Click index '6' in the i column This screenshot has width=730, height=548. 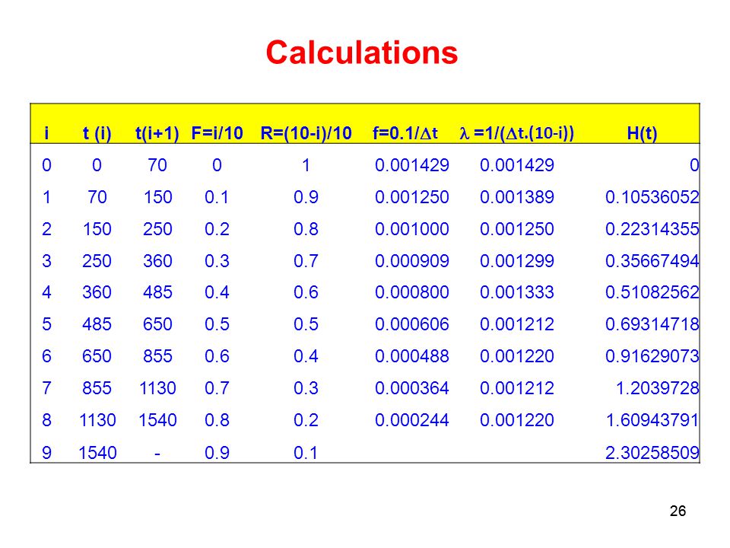point(46,356)
